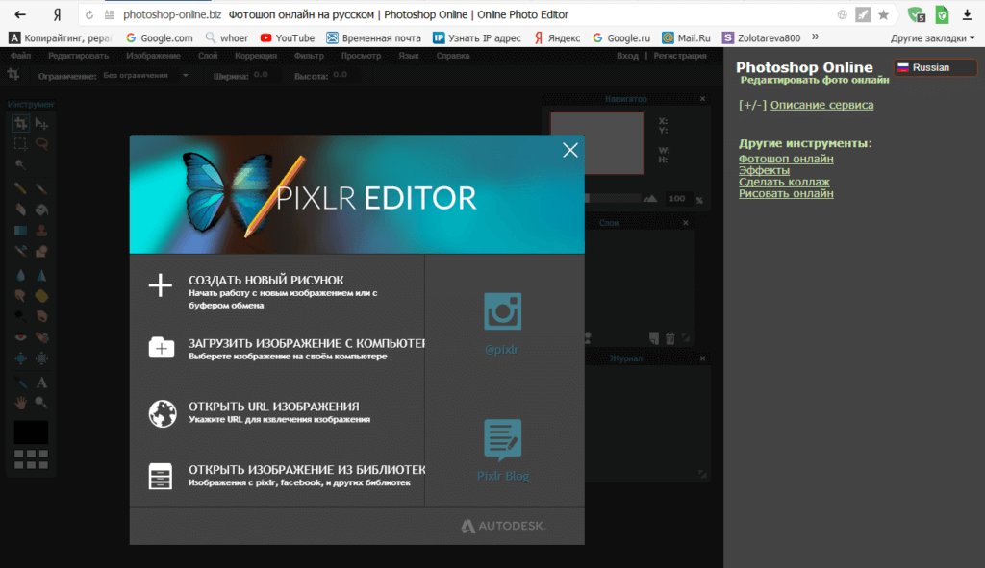The width and height of the screenshot is (985, 568).
Task: Expand the hidden bookmarks chevron
Action: pyautogui.click(x=816, y=37)
